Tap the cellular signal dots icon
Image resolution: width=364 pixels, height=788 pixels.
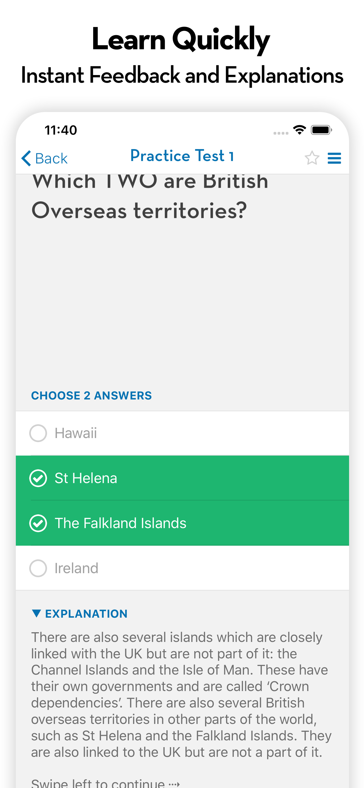pos(281,133)
